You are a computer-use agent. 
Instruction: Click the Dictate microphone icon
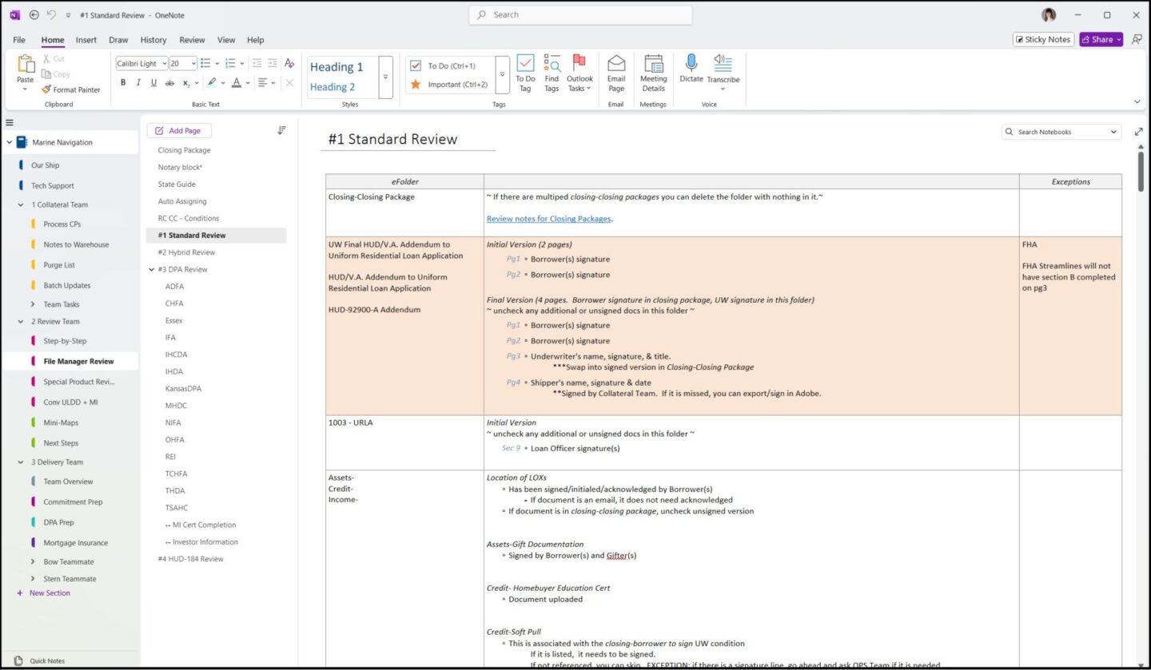[x=691, y=63]
